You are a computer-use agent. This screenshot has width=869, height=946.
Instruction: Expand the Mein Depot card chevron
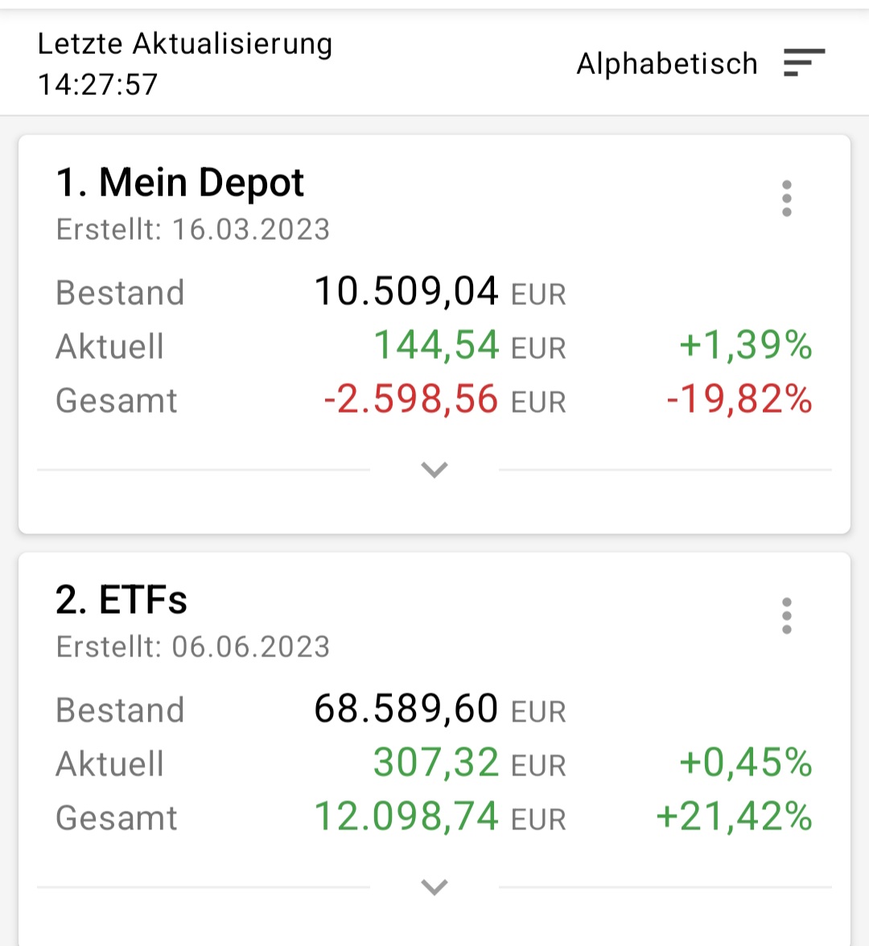(x=434, y=470)
